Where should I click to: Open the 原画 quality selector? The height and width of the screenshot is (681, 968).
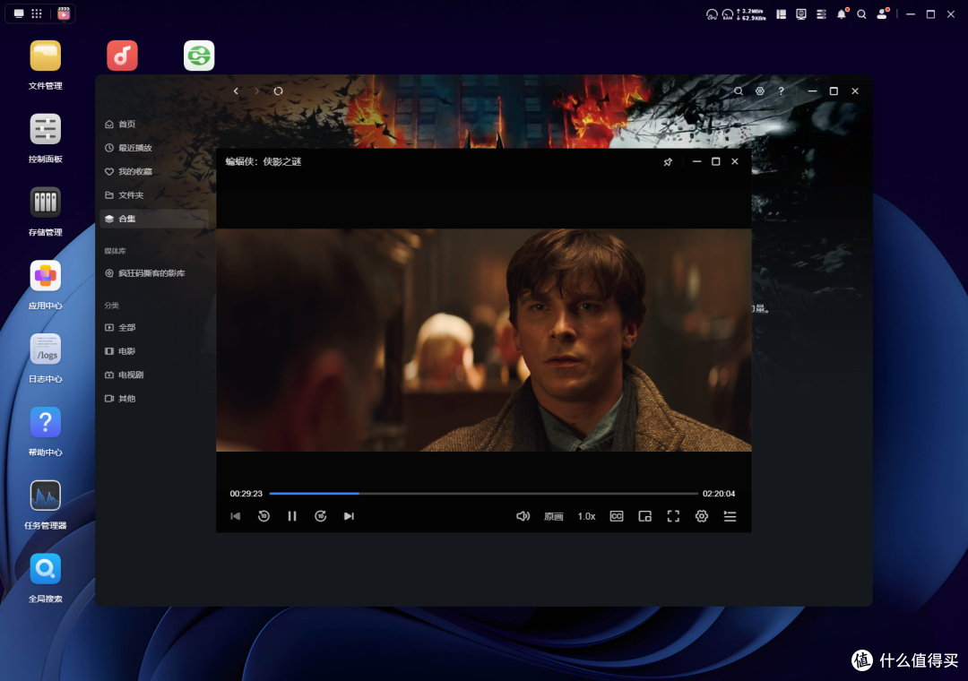coord(554,516)
